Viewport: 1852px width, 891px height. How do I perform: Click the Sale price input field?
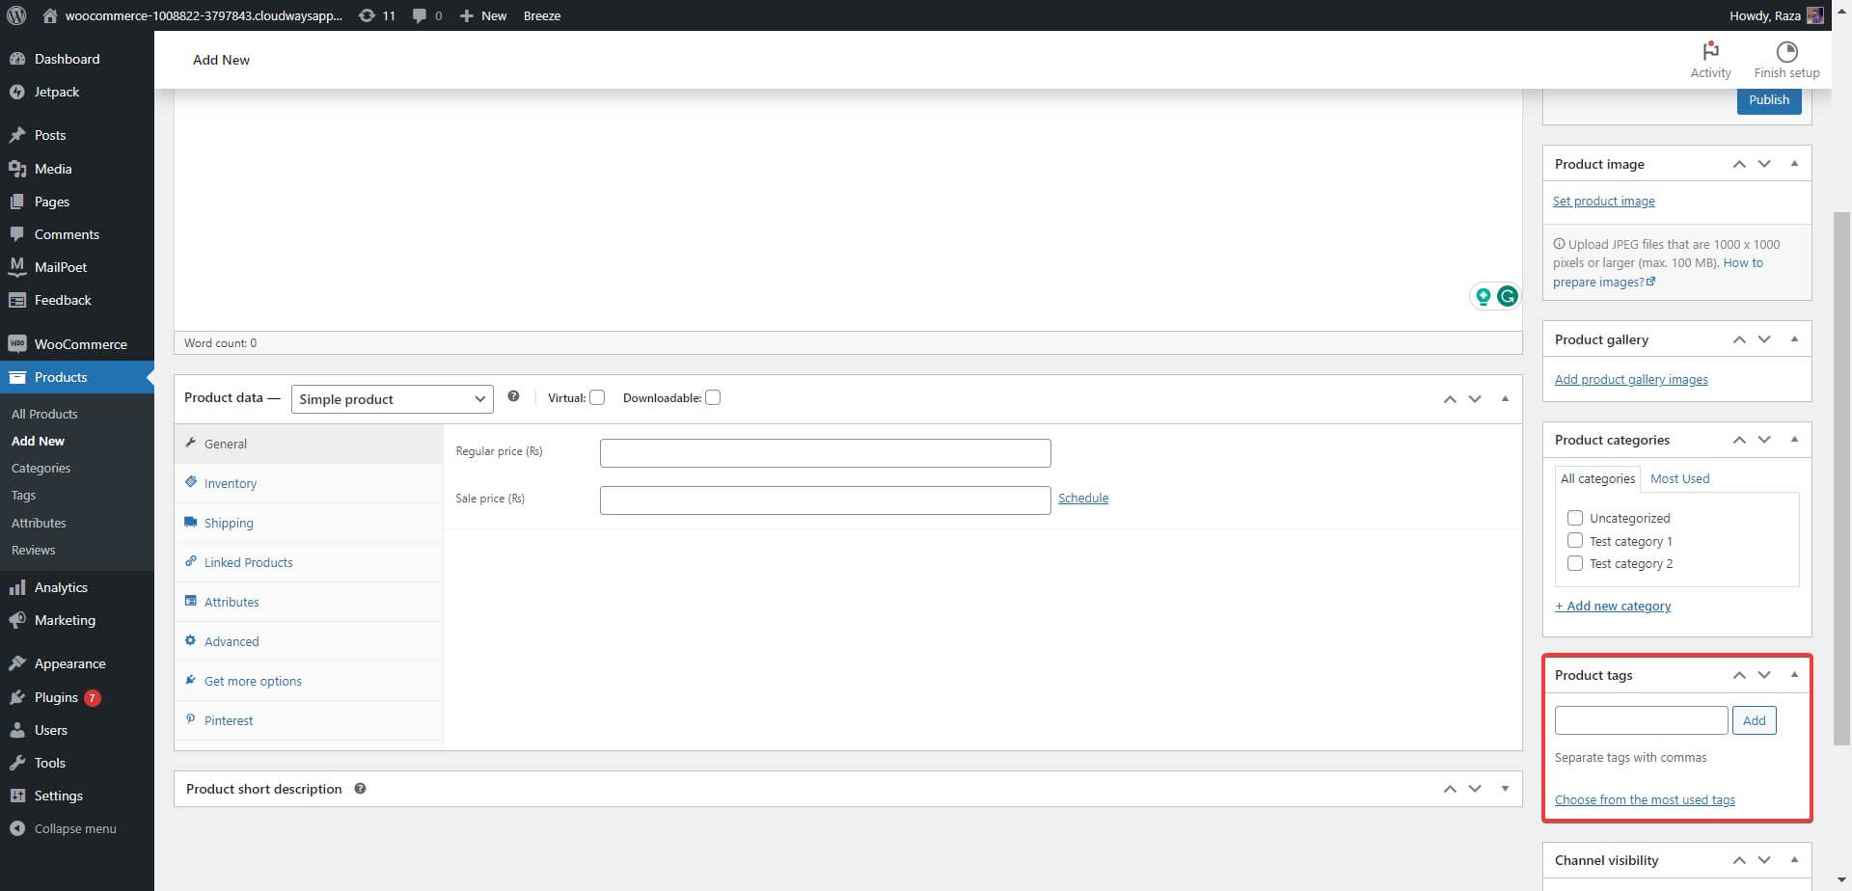pyautogui.click(x=825, y=500)
